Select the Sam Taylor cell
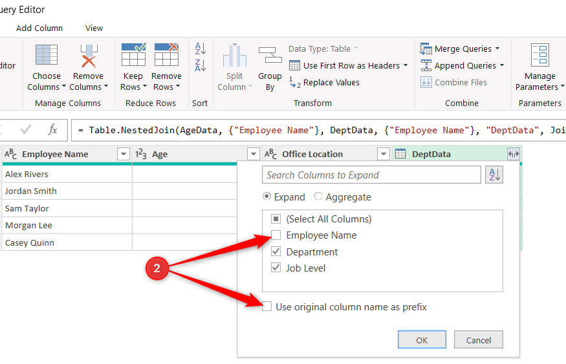 coord(67,209)
